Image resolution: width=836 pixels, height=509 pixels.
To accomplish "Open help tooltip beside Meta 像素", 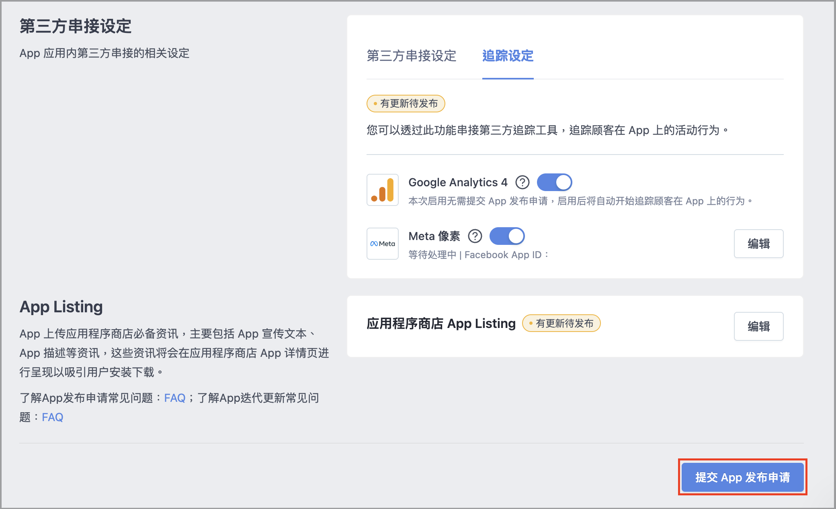I will click(x=475, y=236).
